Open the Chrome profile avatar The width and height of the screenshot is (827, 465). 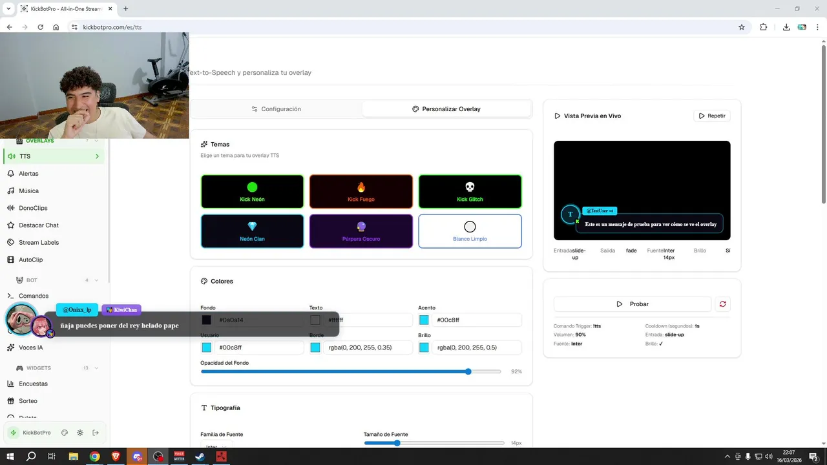[x=802, y=27]
